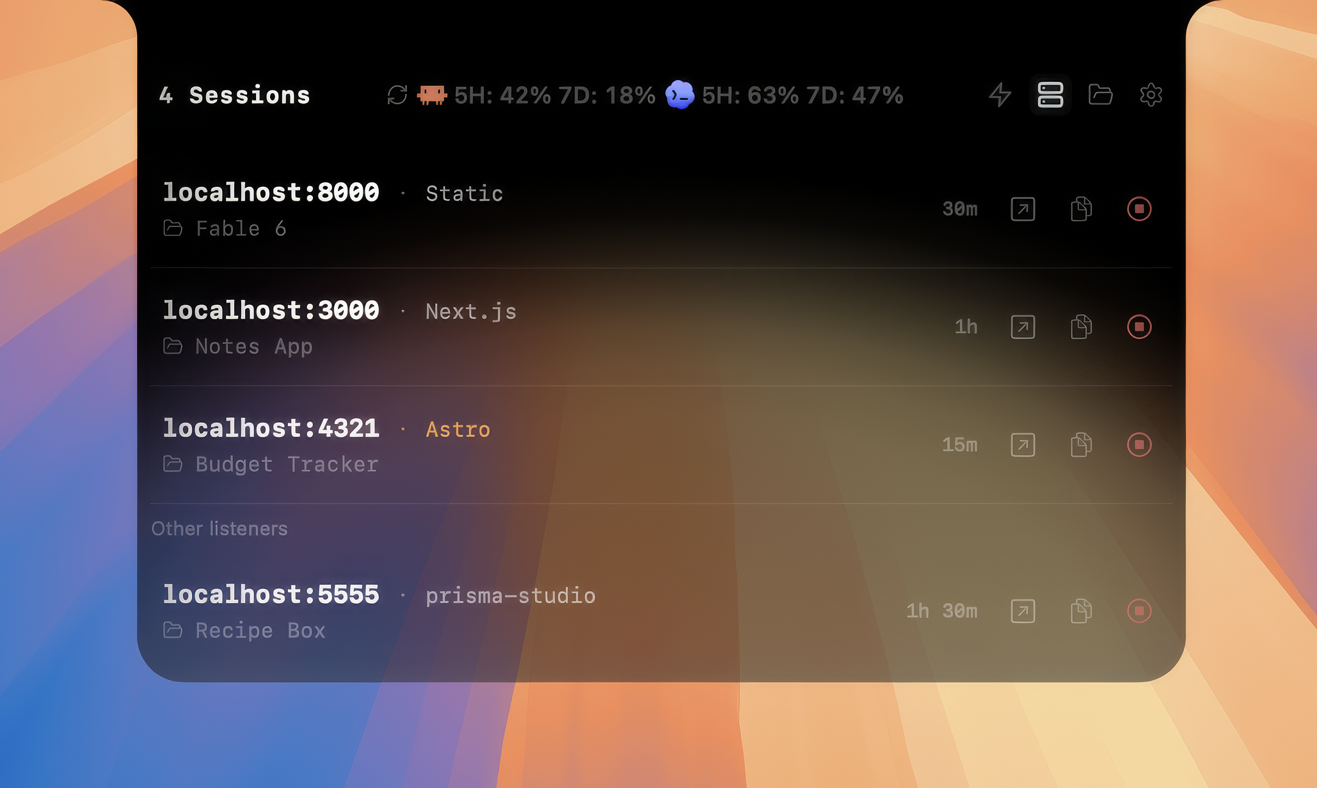Screen dimensions: 1317x788
Task: Click the Notes App folder icon
Action: click(173, 346)
